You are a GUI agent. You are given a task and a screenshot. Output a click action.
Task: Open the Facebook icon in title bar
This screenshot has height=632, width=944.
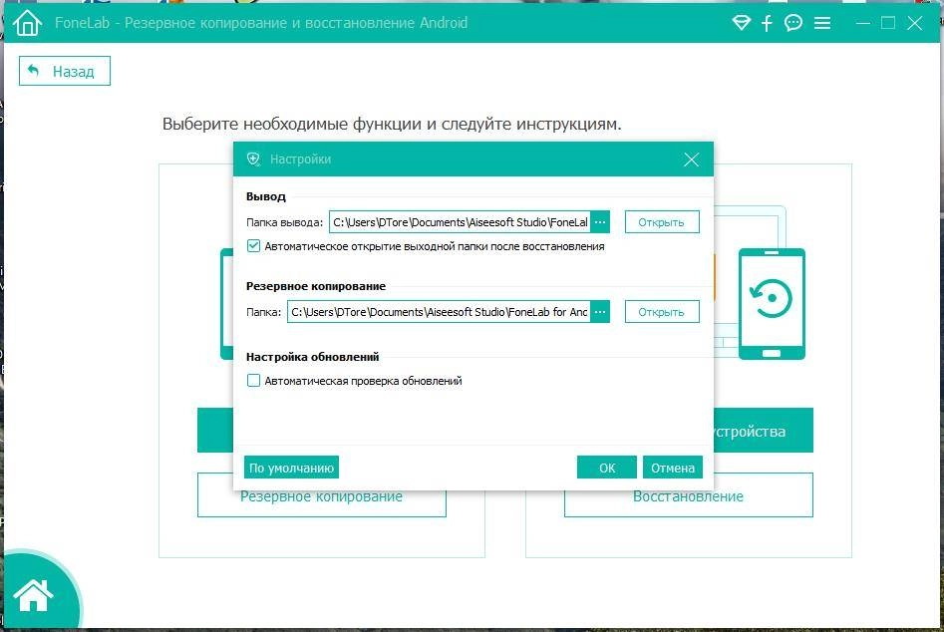point(767,23)
